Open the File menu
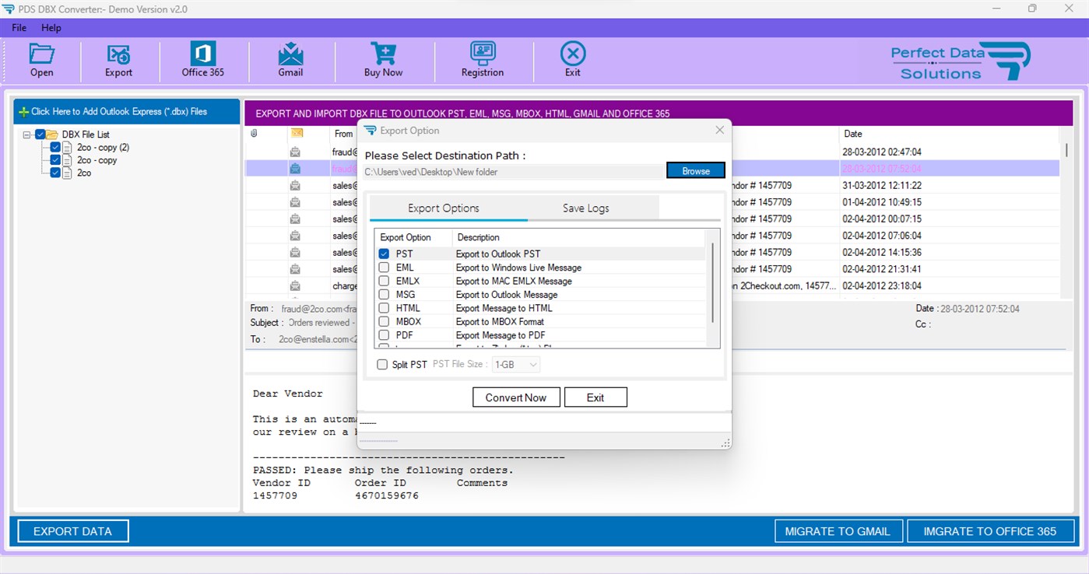 point(18,27)
